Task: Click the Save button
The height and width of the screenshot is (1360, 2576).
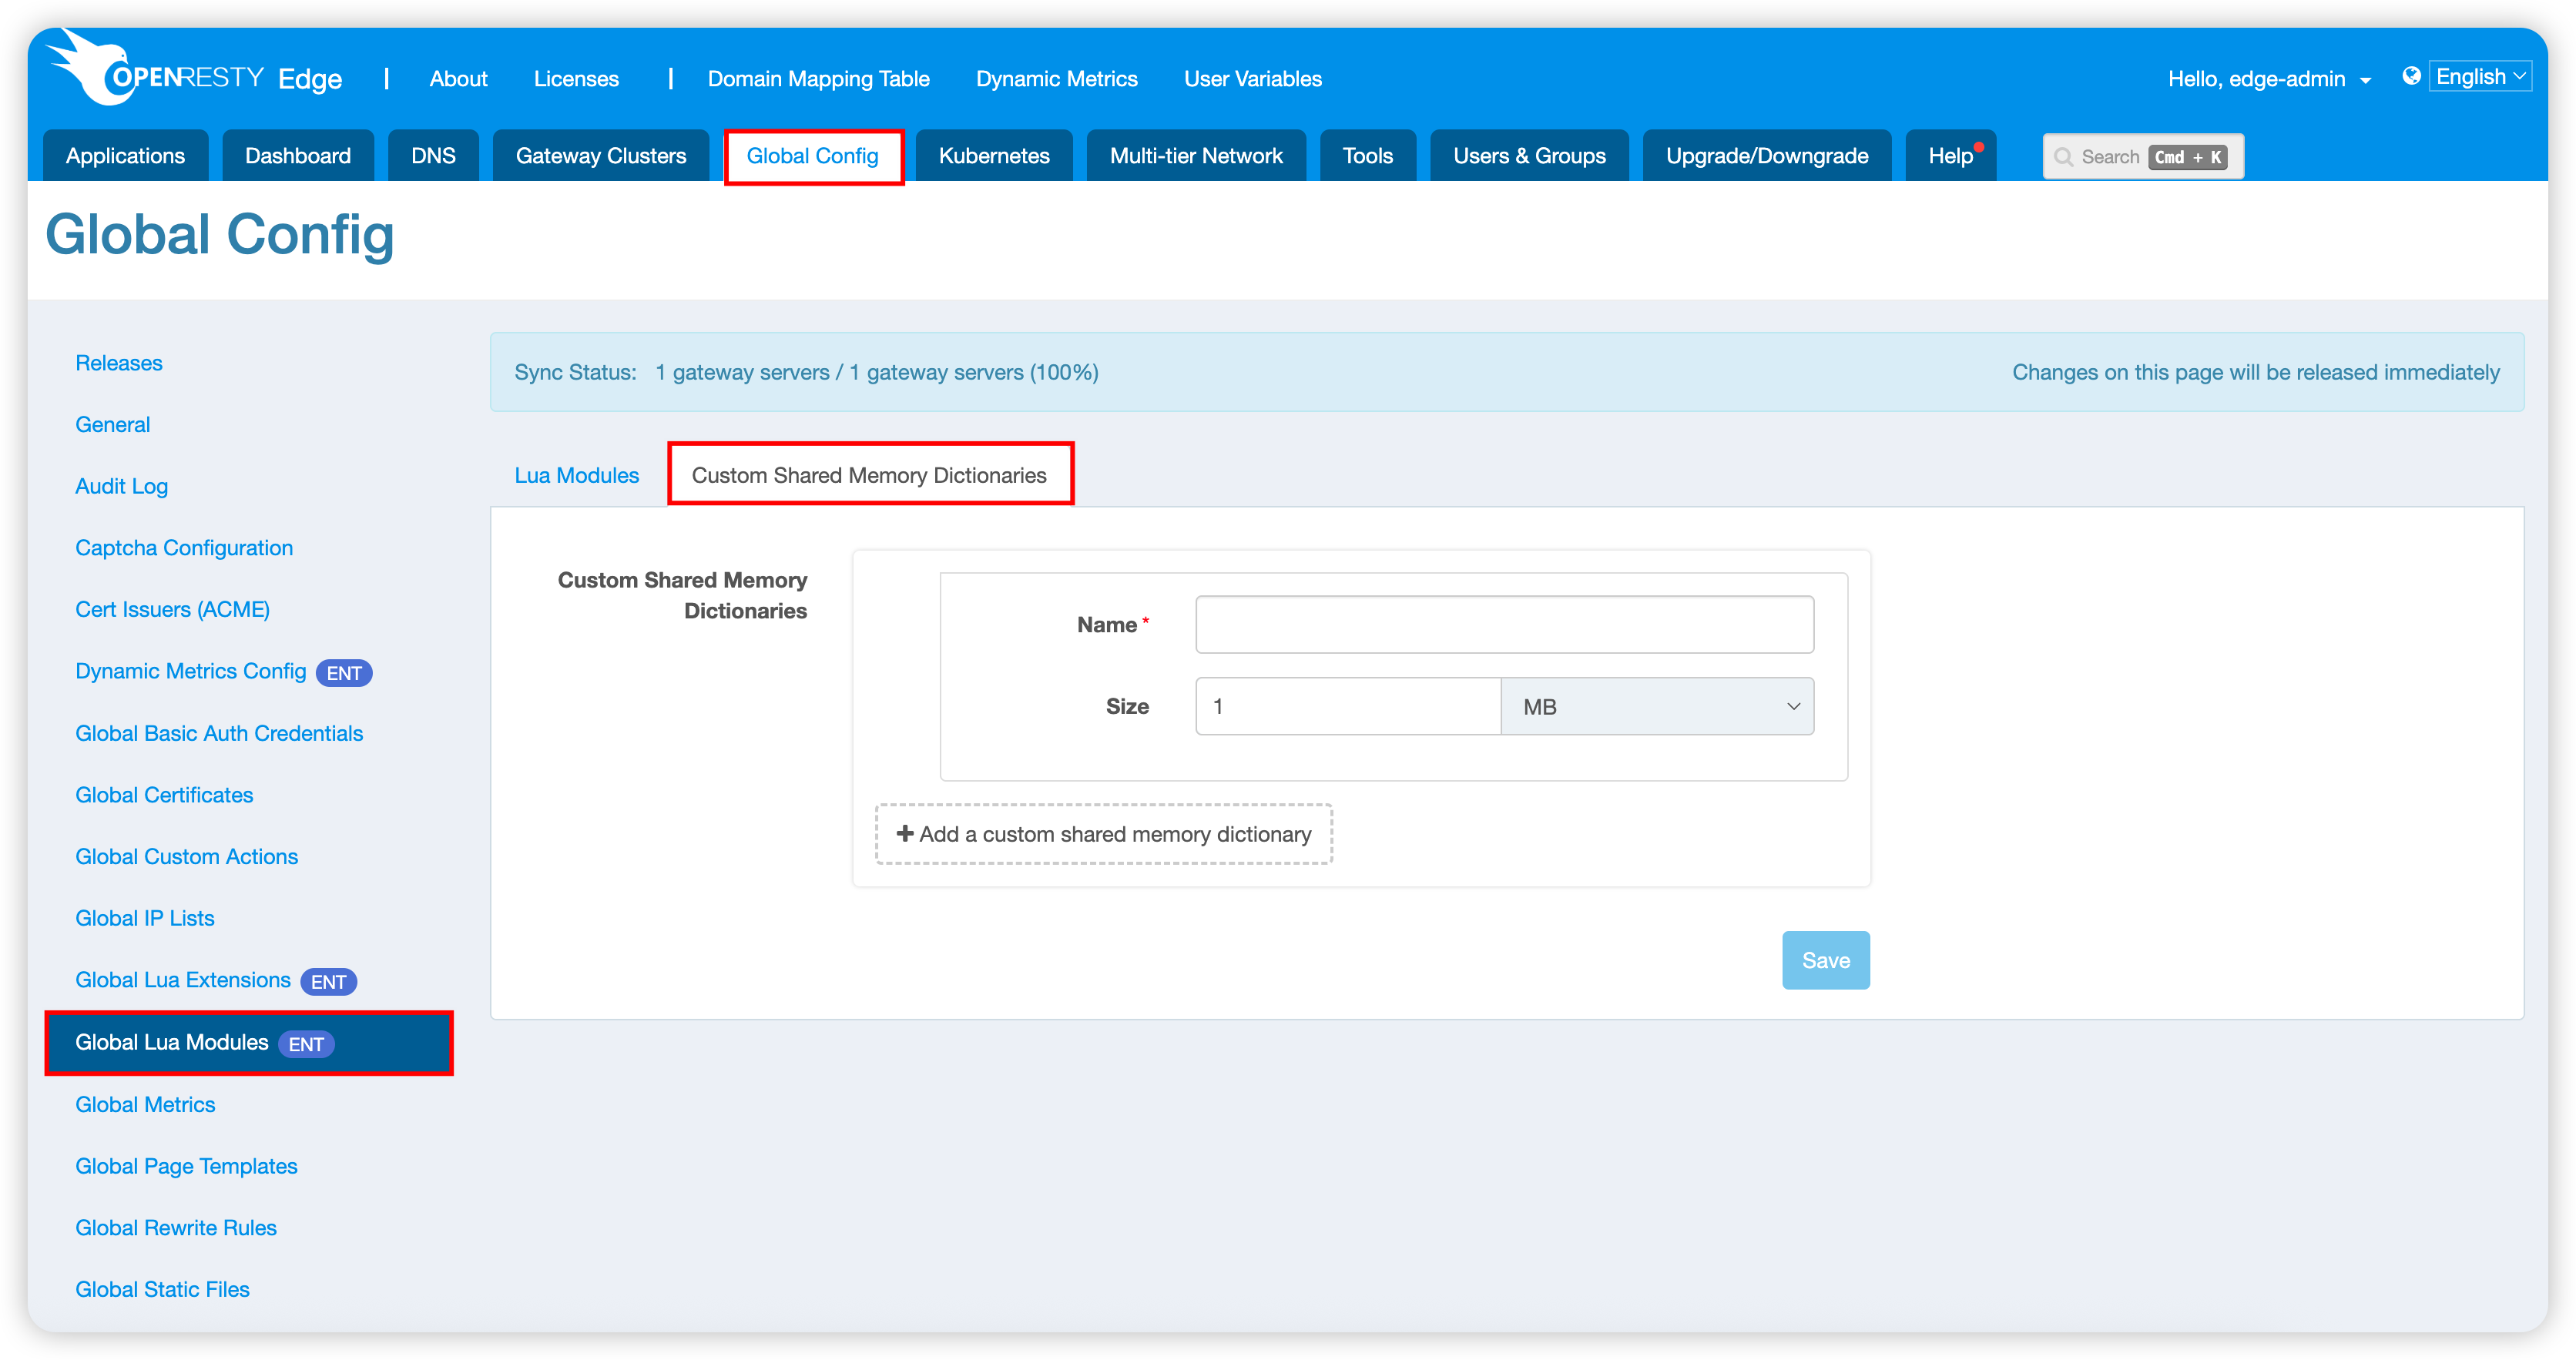Action: tap(1825, 960)
